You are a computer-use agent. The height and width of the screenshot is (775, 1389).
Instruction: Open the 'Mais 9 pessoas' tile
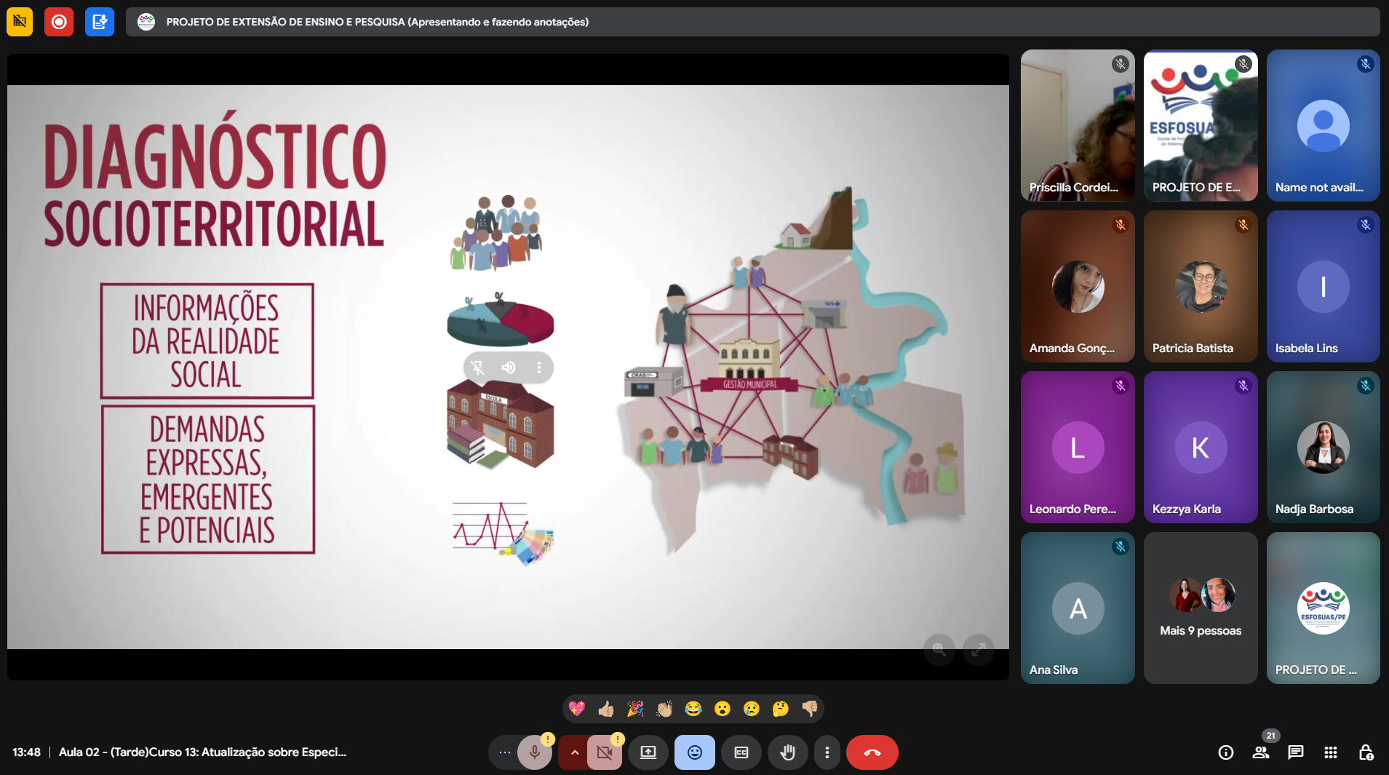(1201, 608)
